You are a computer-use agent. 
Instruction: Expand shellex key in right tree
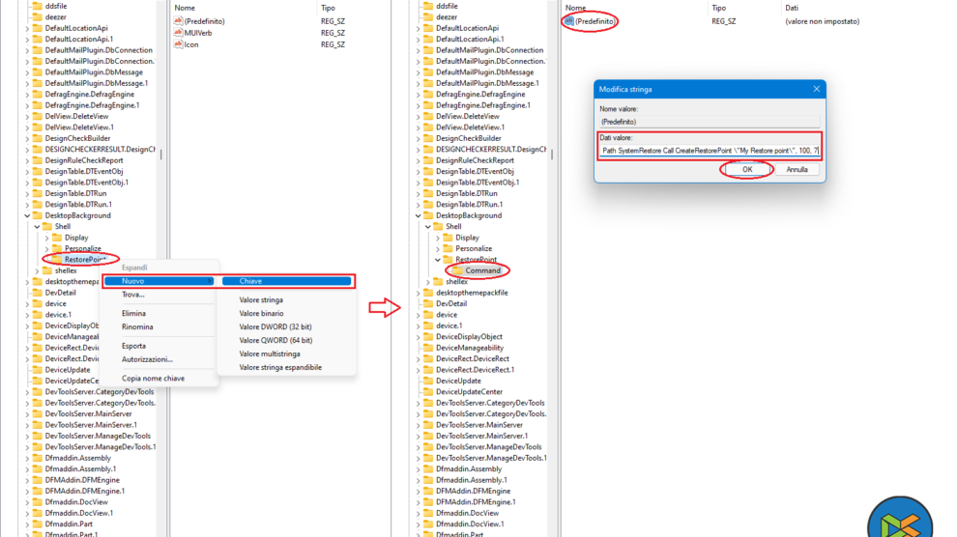coord(428,281)
